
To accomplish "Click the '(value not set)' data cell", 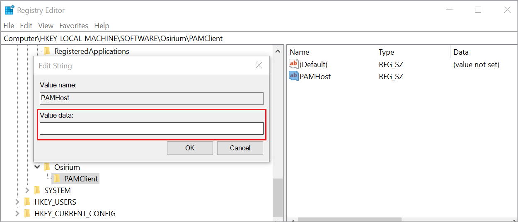I will (476, 64).
